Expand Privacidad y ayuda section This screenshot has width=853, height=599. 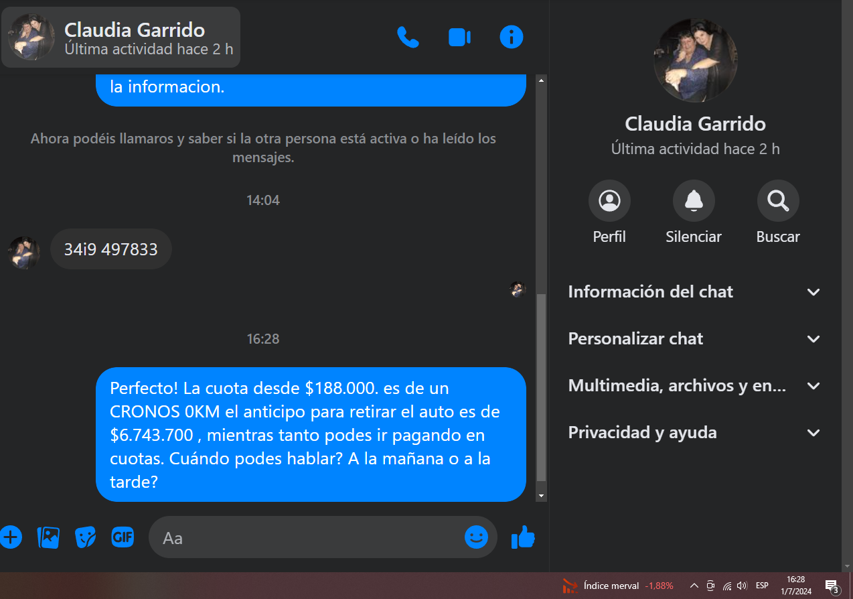694,433
